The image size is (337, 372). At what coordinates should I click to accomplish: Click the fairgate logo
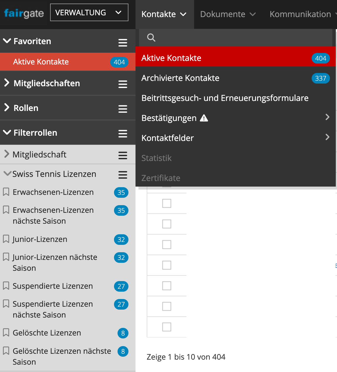click(x=24, y=13)
